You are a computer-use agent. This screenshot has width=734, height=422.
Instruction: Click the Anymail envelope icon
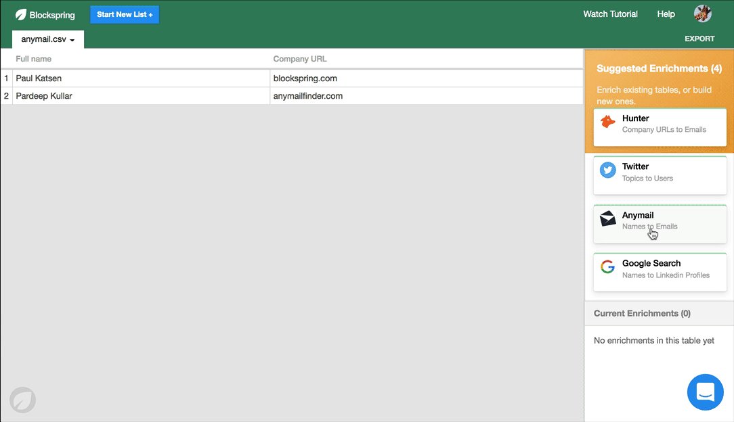(x=607, y=218)
